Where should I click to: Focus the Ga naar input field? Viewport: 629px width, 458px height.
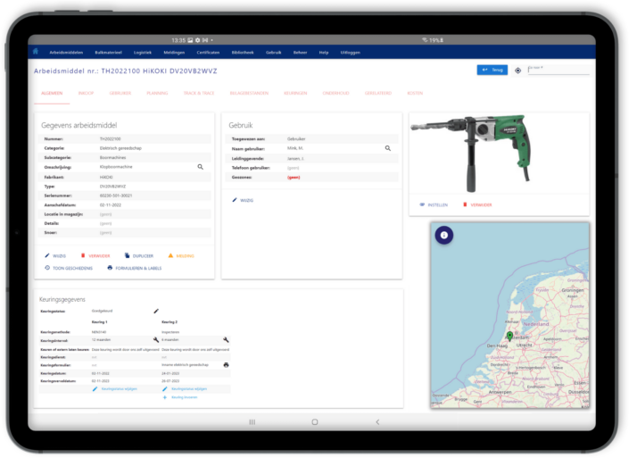[x=559, y=71]
